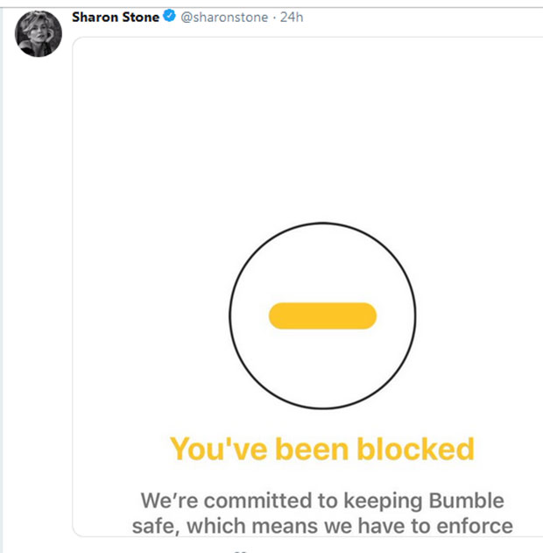Image resolution: width=543 pixels, height=553 pixels.
Task: Click the line "safe, which means we have to enforce"
Action: [322, 527]
